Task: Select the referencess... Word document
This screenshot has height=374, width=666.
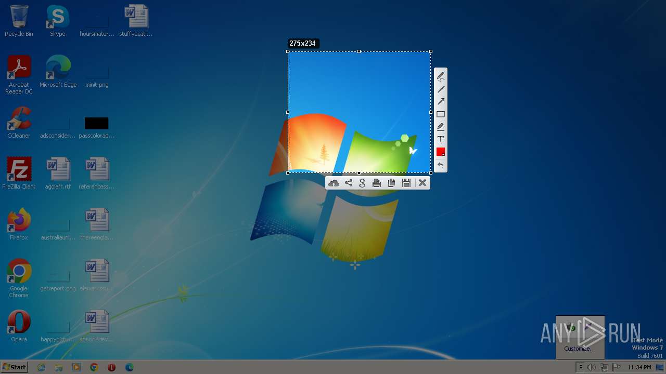Action: click(x=97, y=173)
